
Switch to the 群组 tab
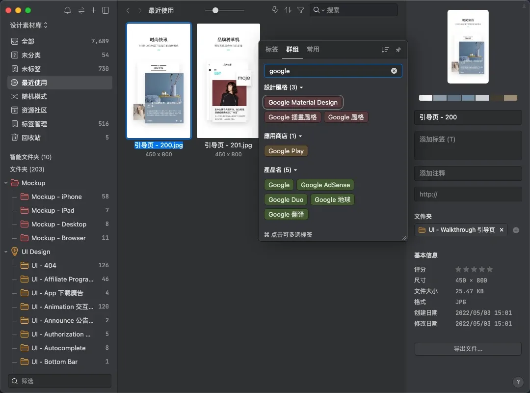[292, 50]
